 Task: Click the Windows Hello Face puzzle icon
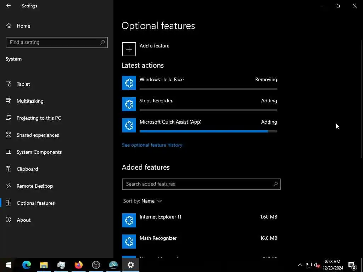(x=129, y=83)
